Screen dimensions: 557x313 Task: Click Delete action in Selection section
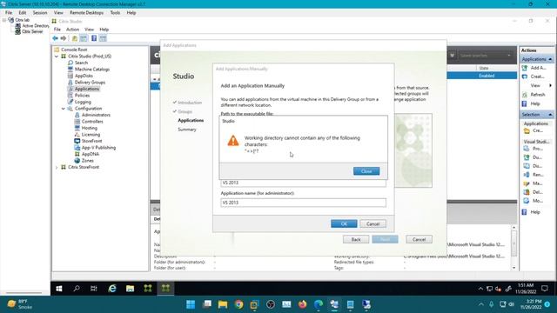[538, 192]
